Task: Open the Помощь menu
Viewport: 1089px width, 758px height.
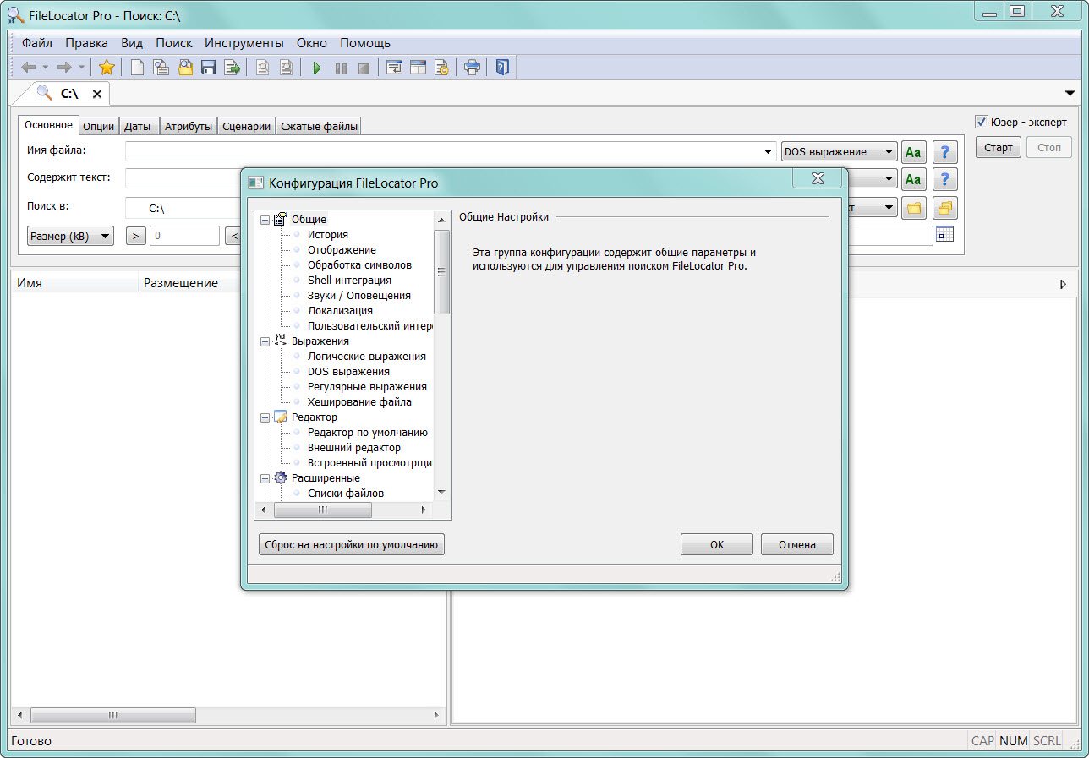Action: coord(365,42)
